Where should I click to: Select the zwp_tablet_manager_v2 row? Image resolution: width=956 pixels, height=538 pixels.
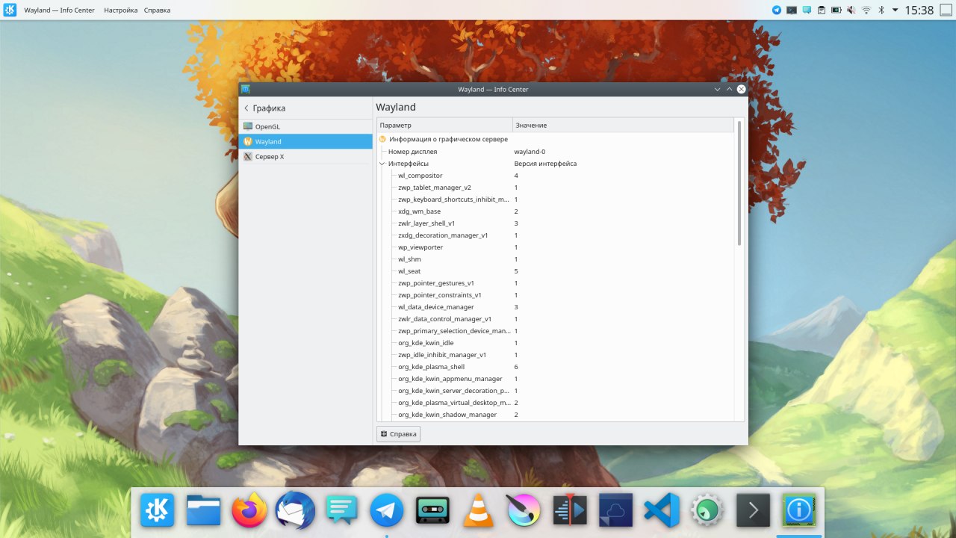pyautogui.click(x=556, y=188)
